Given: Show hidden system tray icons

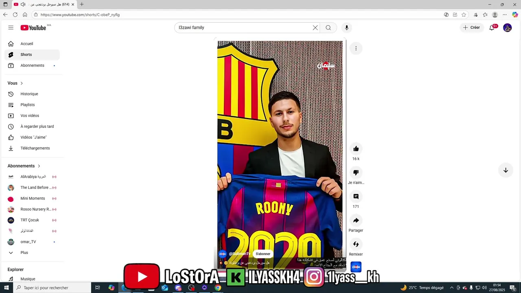Looking at the screenshot, I should pos(451,288).
